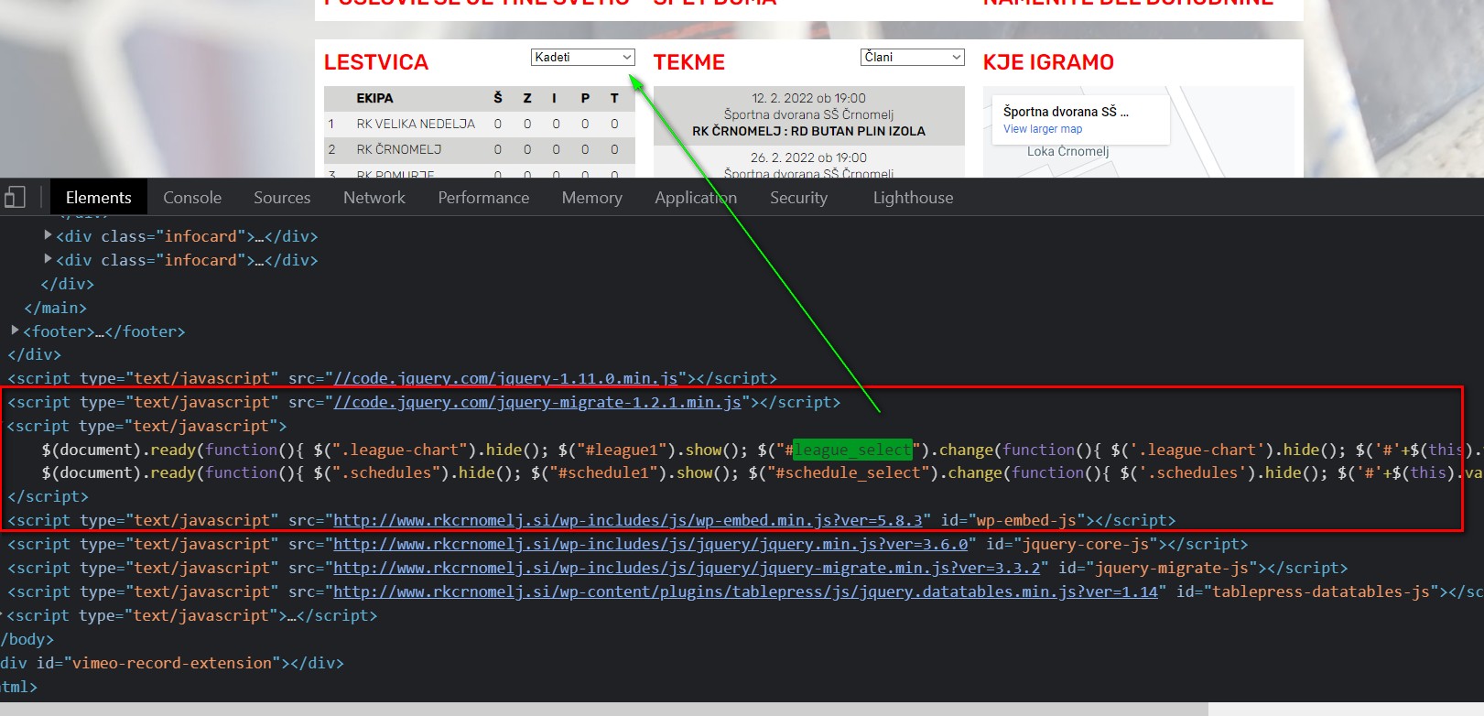This screenshot has width=1484, height=716.
Task: Open the Application tab
Action: coord(696,197)
